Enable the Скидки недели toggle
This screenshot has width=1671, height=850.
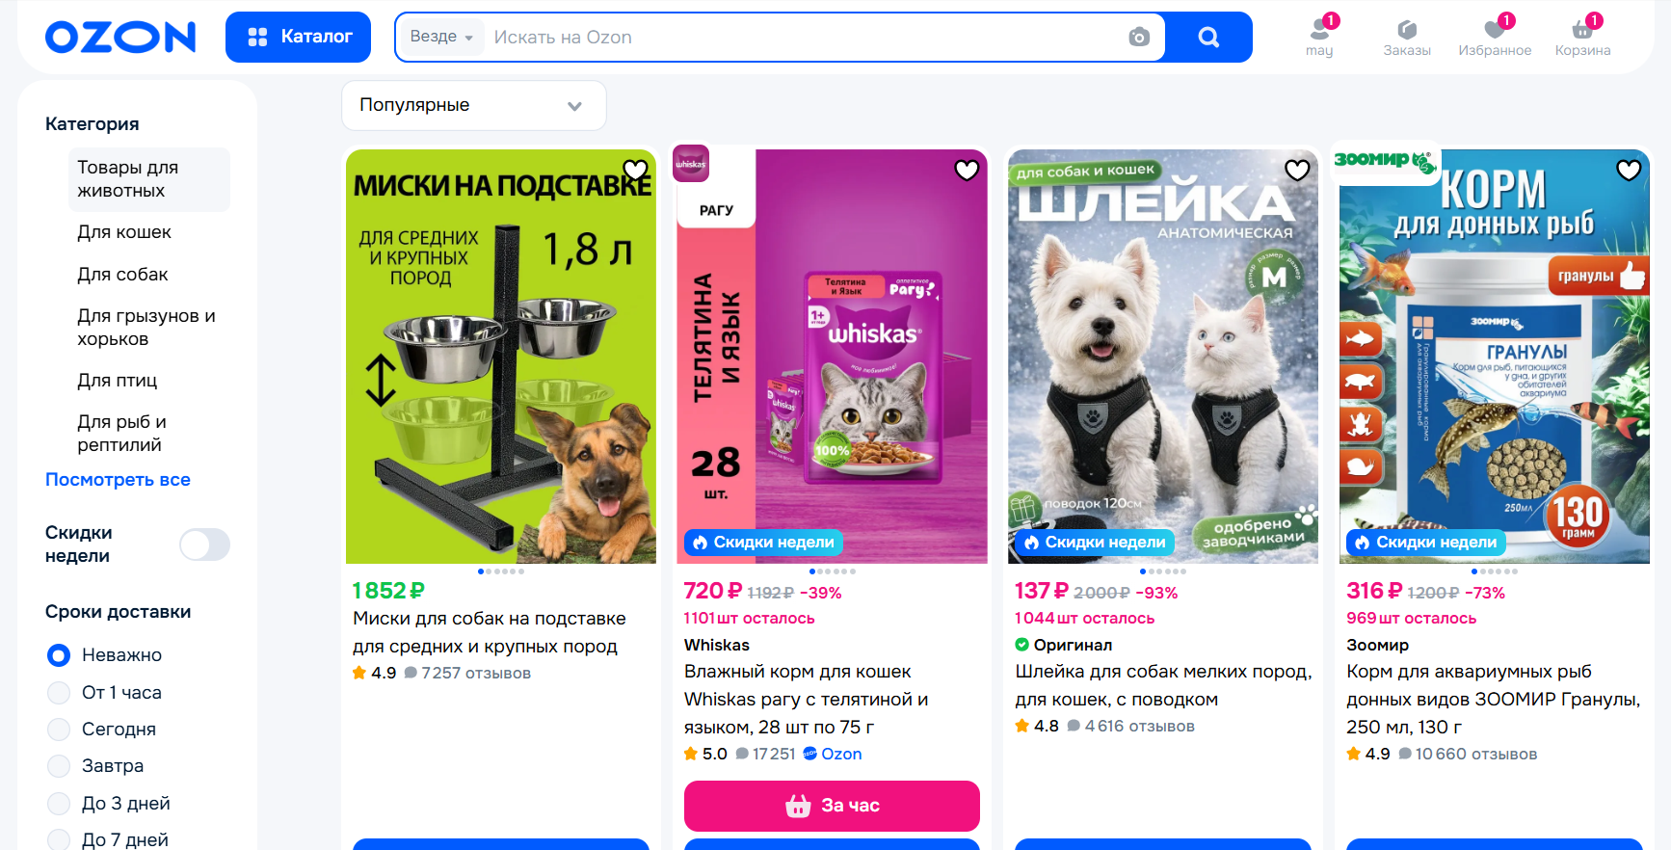pos(204,545)
